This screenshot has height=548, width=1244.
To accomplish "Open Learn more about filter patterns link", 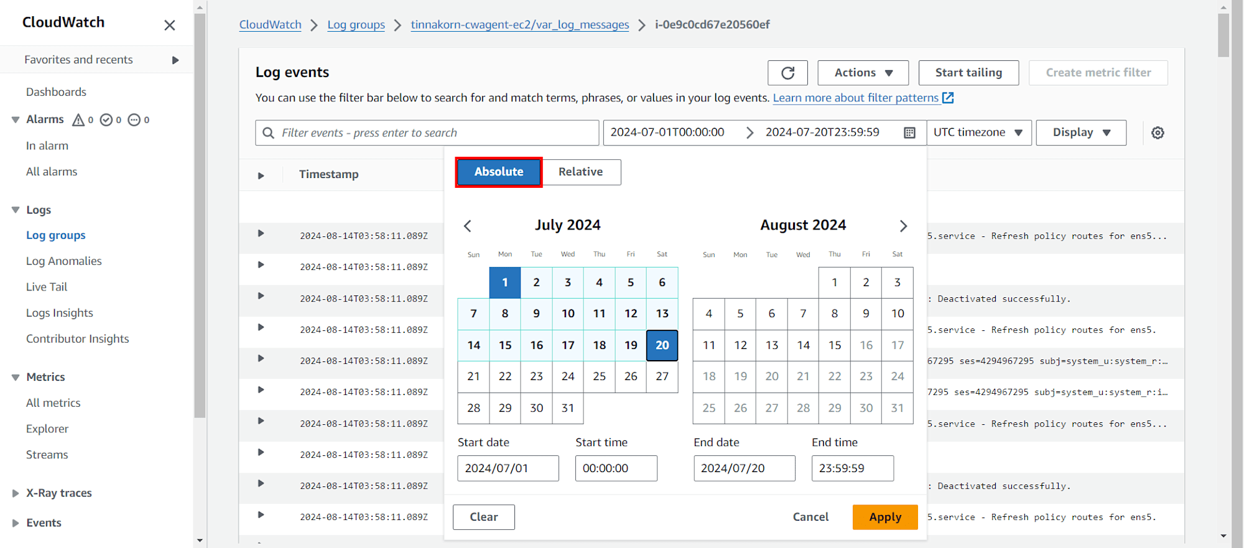I will coord(856,98).
